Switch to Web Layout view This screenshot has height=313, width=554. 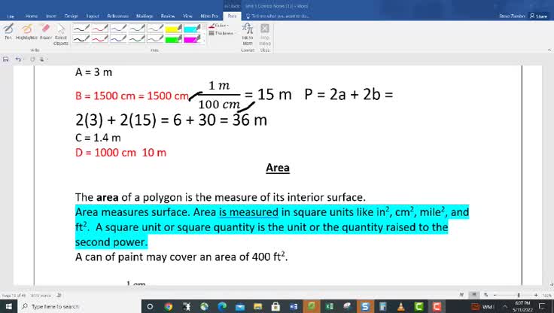pos(486,295)
